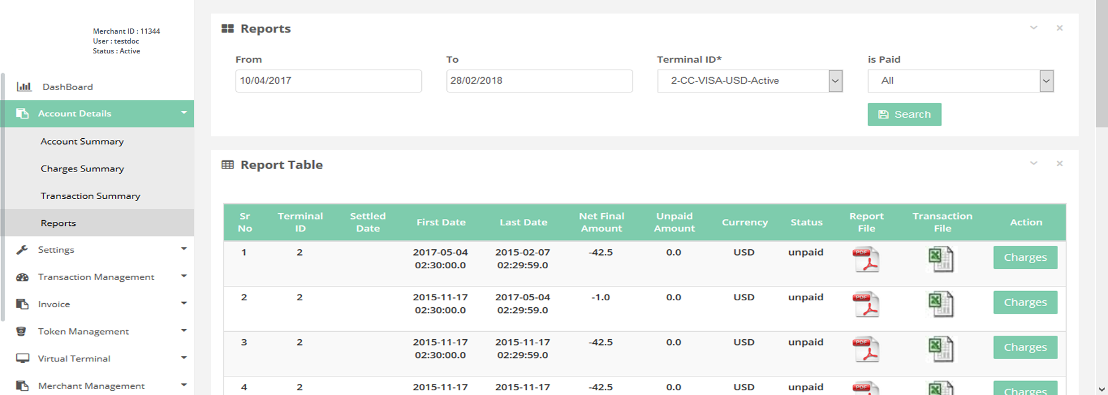Select Transaction Summary in sidebar
Image resolution: width=1108 pixels, height=395 pixels.
(x=90, y=196)
